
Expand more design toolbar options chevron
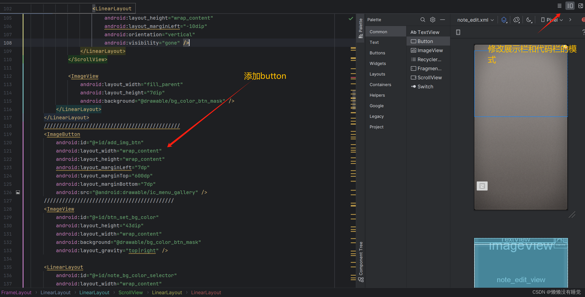coord(570,20)
